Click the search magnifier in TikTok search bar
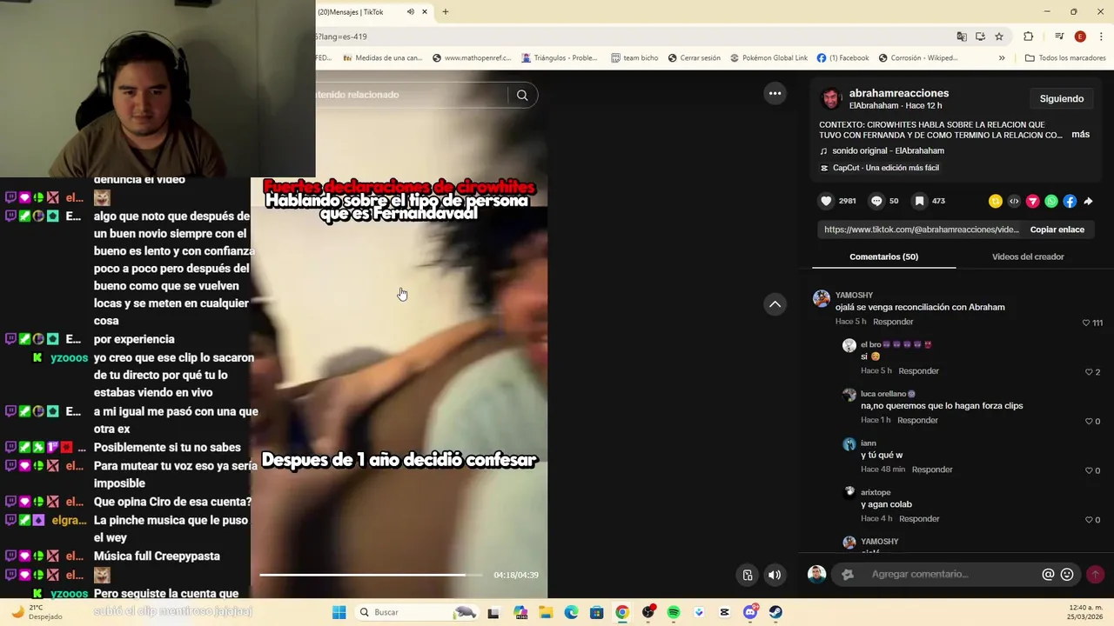 (522, 96)
